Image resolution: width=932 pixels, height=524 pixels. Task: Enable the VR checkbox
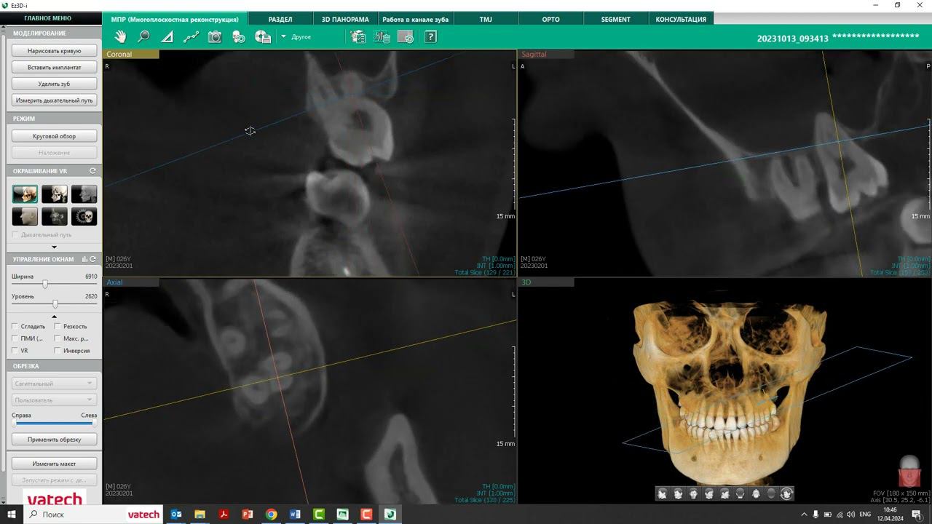[15, 351]
